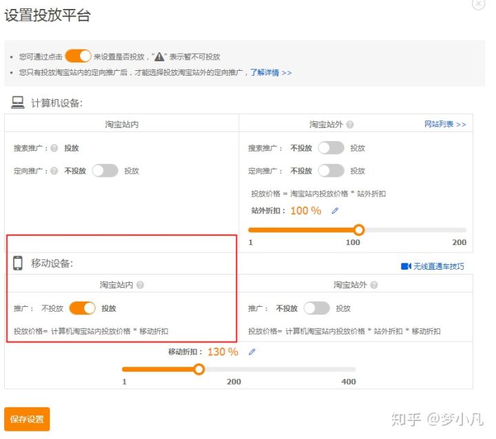496x439 pixels.
Task: Open the 了解详情 link
Action: click(270, 72)
